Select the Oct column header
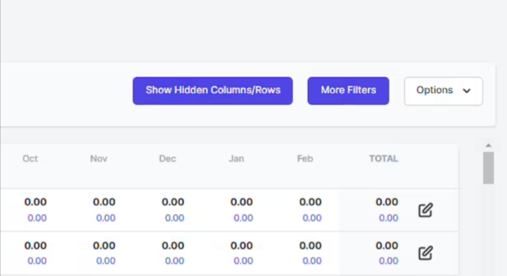 click(30, 159)
